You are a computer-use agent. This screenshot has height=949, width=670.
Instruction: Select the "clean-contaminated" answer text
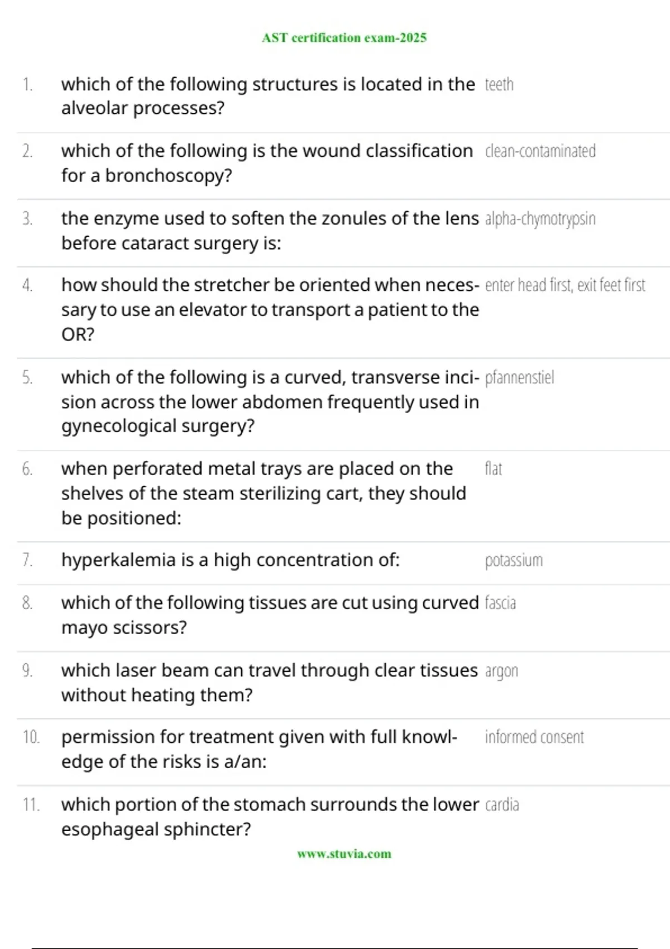click(x=540, y=151)
